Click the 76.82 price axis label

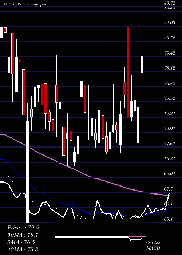(170, 83)
